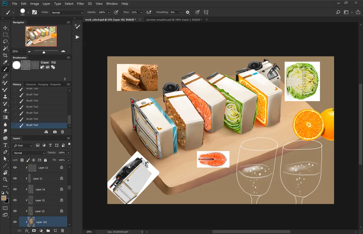
Task: Open layer filter Kind dropdown
Action: 23,146
